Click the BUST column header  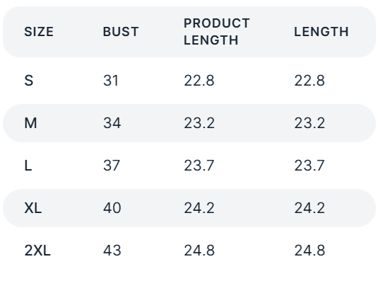tap(121, 32)
